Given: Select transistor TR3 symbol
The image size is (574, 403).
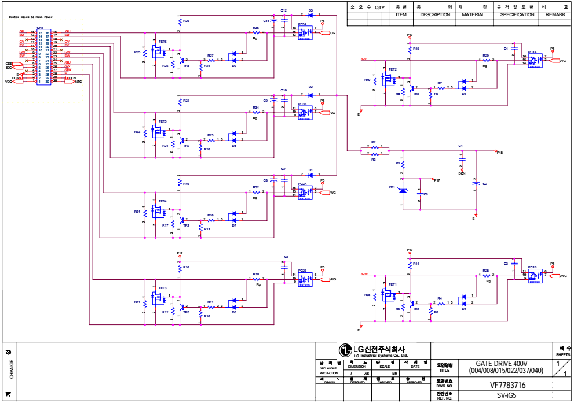Looking at the screenshot, I should tap(182, 60).
